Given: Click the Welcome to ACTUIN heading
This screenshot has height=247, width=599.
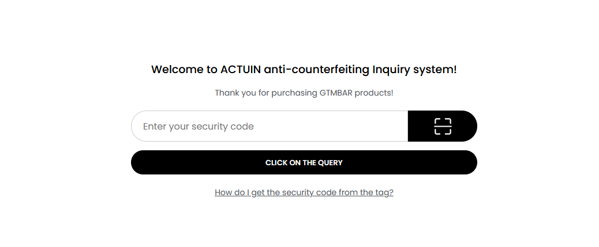Looking at the screenshot, I should point(304,69).
